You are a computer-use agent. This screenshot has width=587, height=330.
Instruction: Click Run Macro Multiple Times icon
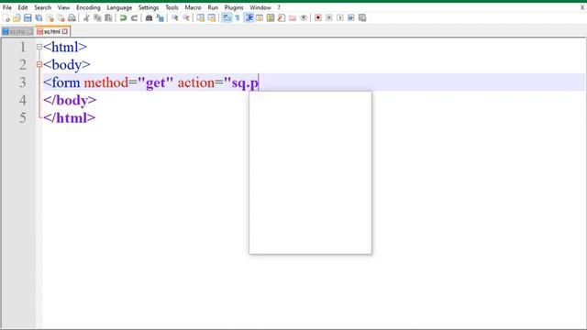coord(351,18)
